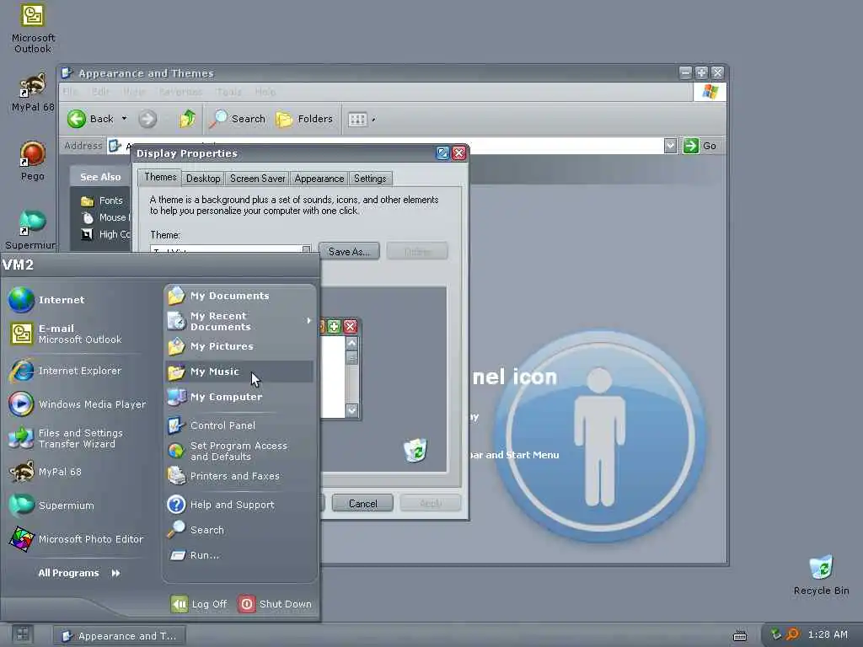Click the Start button on taskbar

(x=22, y=635)
